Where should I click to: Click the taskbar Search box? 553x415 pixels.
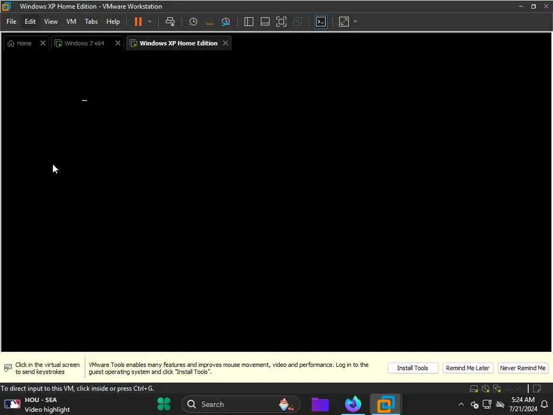(x=240, y=404)
